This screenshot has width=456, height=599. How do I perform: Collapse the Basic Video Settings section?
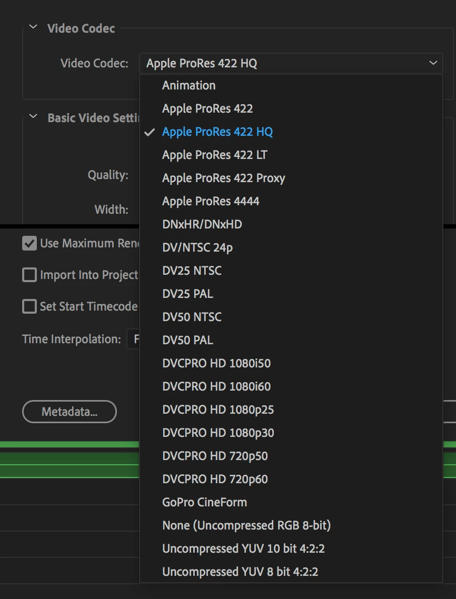click(x=33, y=116)
